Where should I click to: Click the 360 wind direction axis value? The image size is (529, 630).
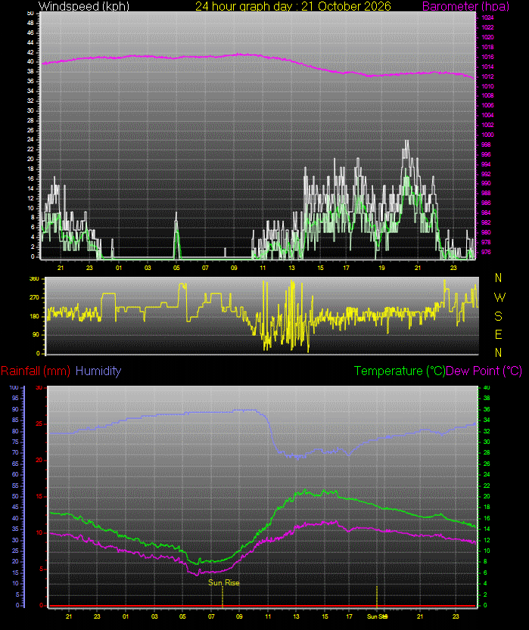click(x=35, y=278)
